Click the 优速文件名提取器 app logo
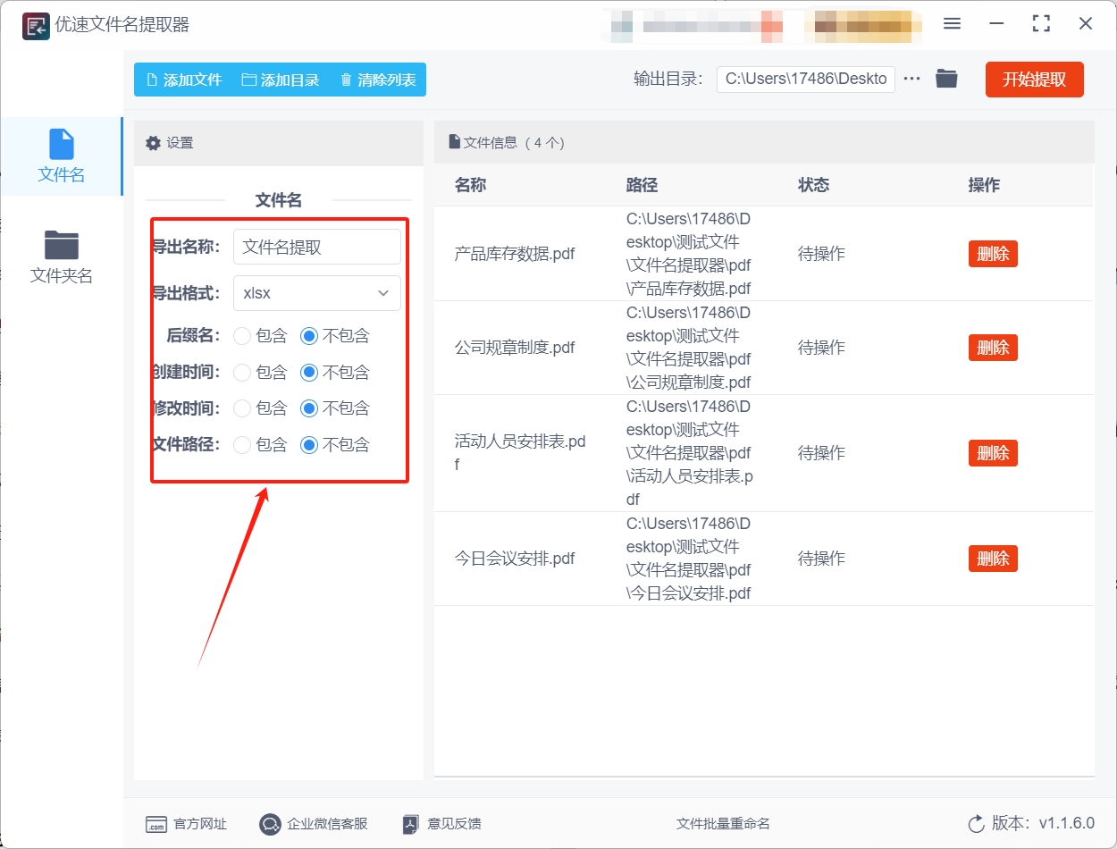1117x849 pixels. click(36, 25)
